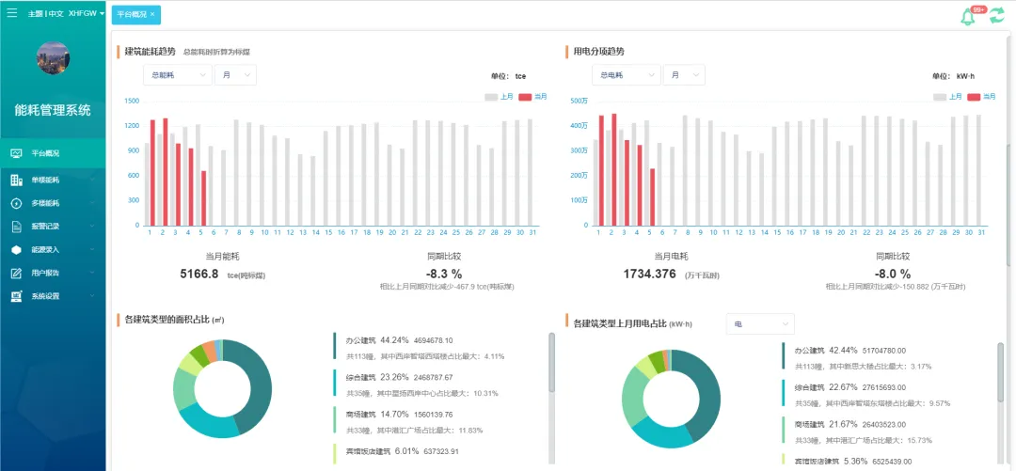The height and width of the screenshot is (471, 1016).
Task: Open 能源录入 hexagon icon in sidebar
Action: click(x=16, y=250)
